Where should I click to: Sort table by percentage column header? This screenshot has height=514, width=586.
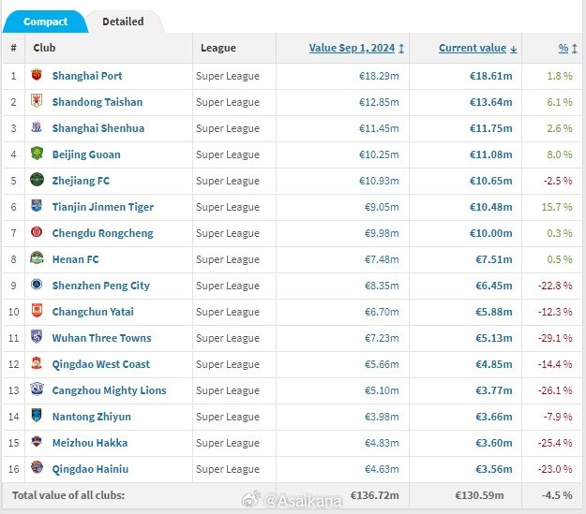(x=563, y=48)
